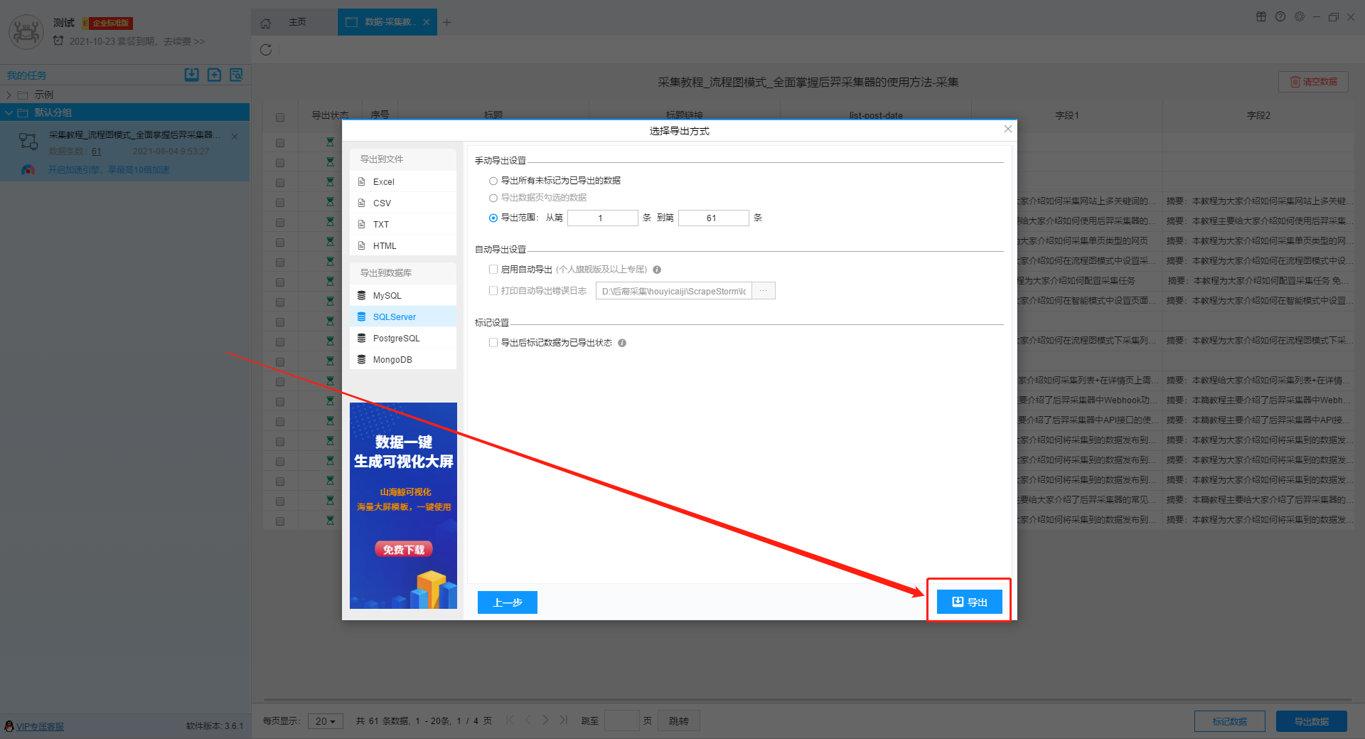The width and height of the screenshot is (1365, 739).
Task: Close the 选择导出方式 dialog
Action: tap(1007, 129)
